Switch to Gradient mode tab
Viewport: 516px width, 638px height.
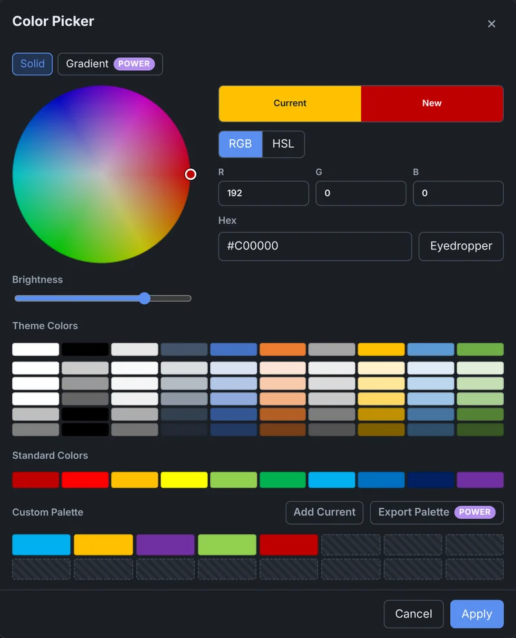(110, 64)
